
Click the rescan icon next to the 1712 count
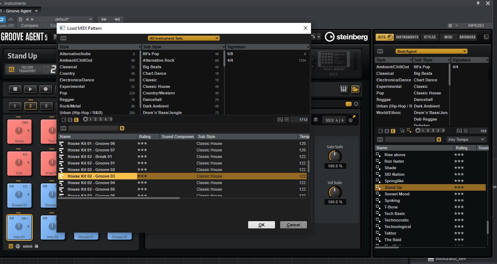(280, 119)
